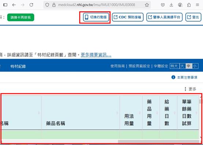Sort by 給藥日數 column header
Viewport: 203px width, 145px height.
[x=168, y=113]
